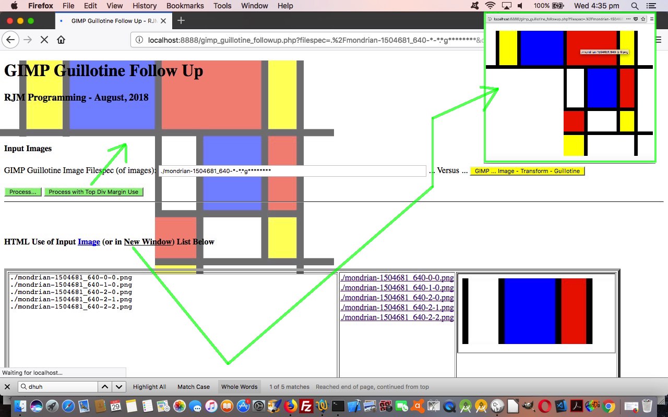Stop loading the current page
Screen dimensions: 668x417
(x=44, y=40)
